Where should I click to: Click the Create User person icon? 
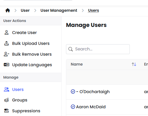click(6, 32)
